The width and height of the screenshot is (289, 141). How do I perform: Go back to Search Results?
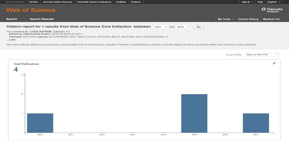[42, 19]
